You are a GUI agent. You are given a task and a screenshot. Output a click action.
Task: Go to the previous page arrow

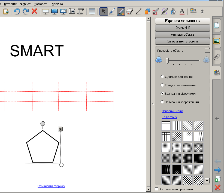pyautogui.click(x=218, y=161)
